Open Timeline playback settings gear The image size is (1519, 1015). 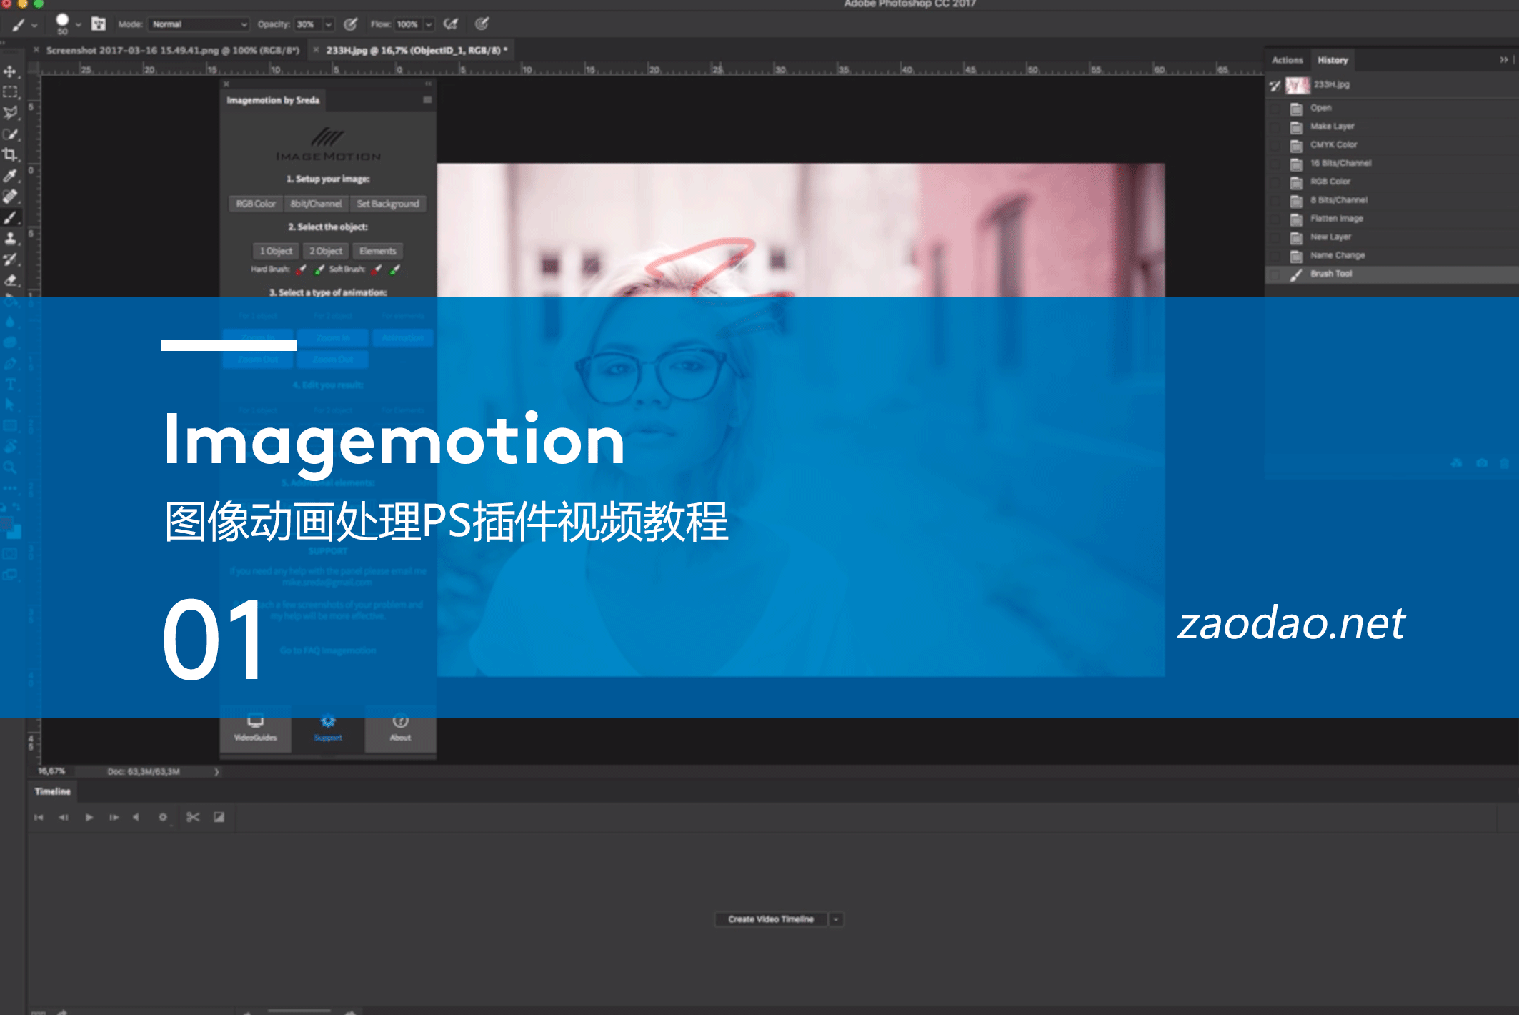pos(163,817)
